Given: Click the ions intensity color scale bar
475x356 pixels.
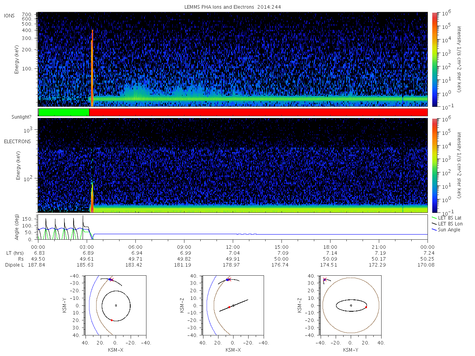Looking at the screenshot, I should (434, 59).
